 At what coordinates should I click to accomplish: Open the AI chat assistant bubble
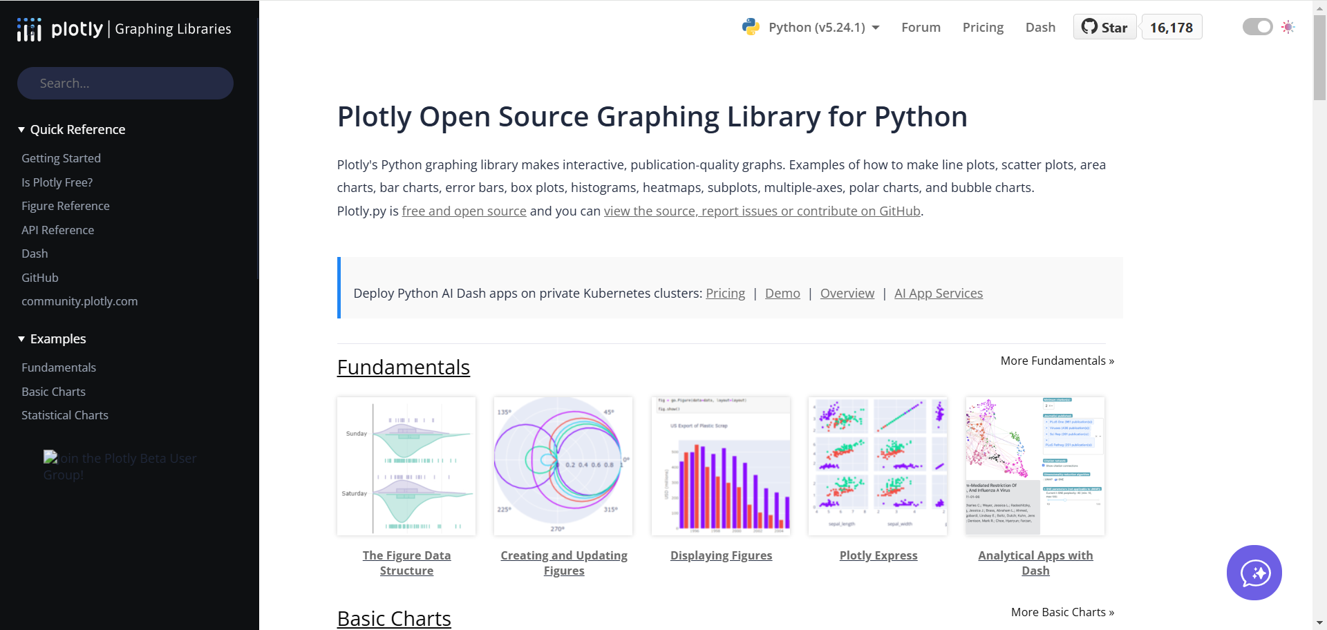click(1254, 573)
